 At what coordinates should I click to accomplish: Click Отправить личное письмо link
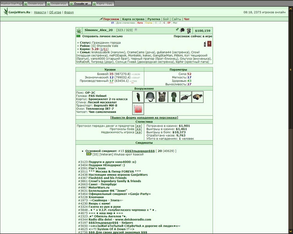pyautogui.click(x=102, y=36)
